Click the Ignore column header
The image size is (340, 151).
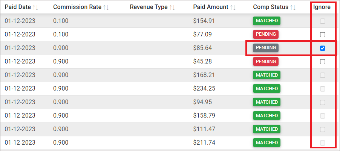click(x=322, y=7)
